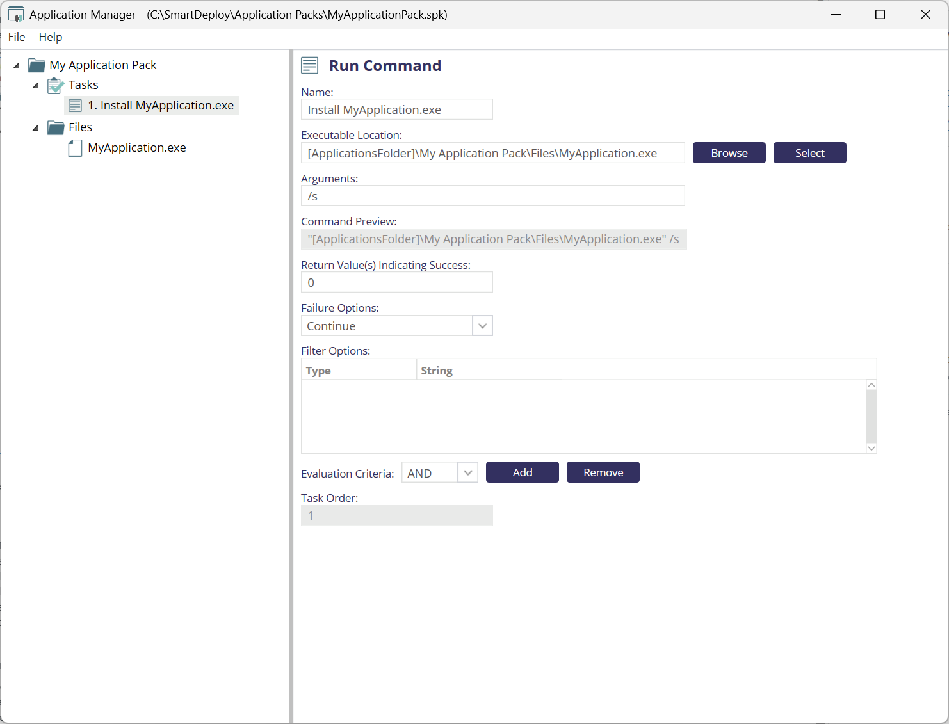Open the Help menu
949x724 pixels.
coord(51,37)
